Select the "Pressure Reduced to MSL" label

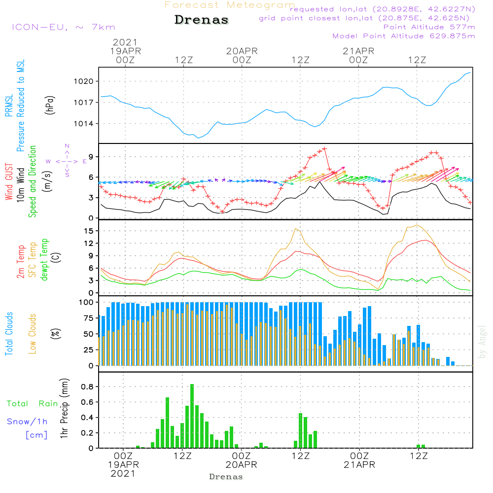pyautogui.click(x=20, y=106)
